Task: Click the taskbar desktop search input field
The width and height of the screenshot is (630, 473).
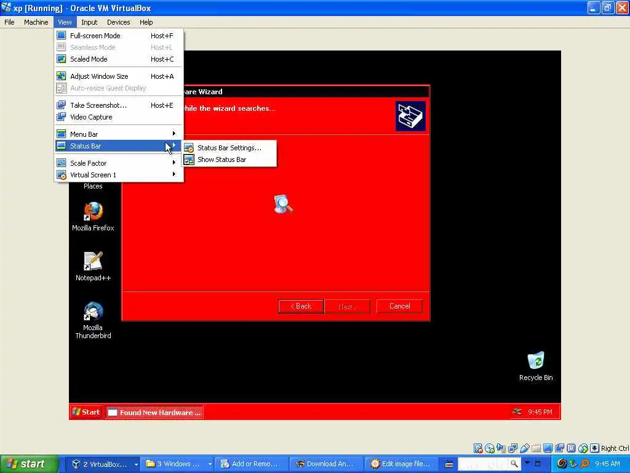Action: (484, 464)
